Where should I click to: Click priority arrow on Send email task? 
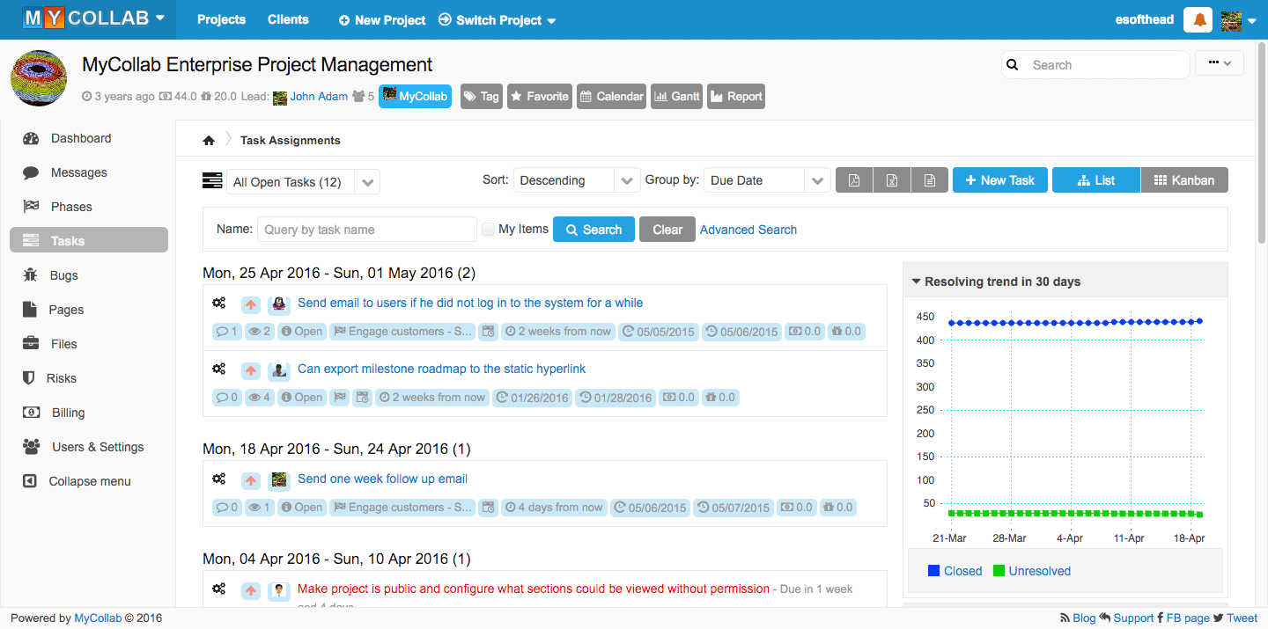[x=251, y=304]
